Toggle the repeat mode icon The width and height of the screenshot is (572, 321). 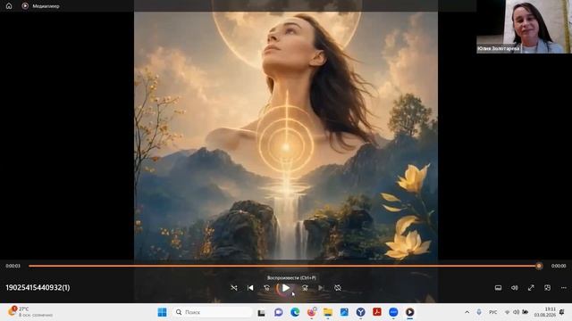(338, 288)
